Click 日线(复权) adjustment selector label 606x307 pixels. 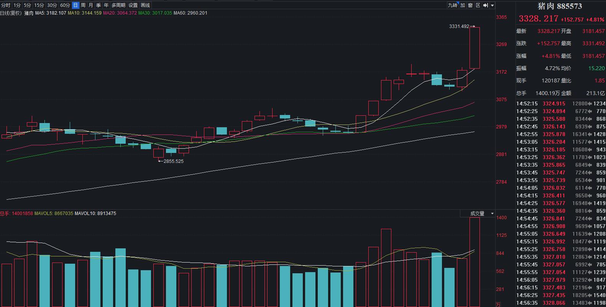tap(11, 13)
